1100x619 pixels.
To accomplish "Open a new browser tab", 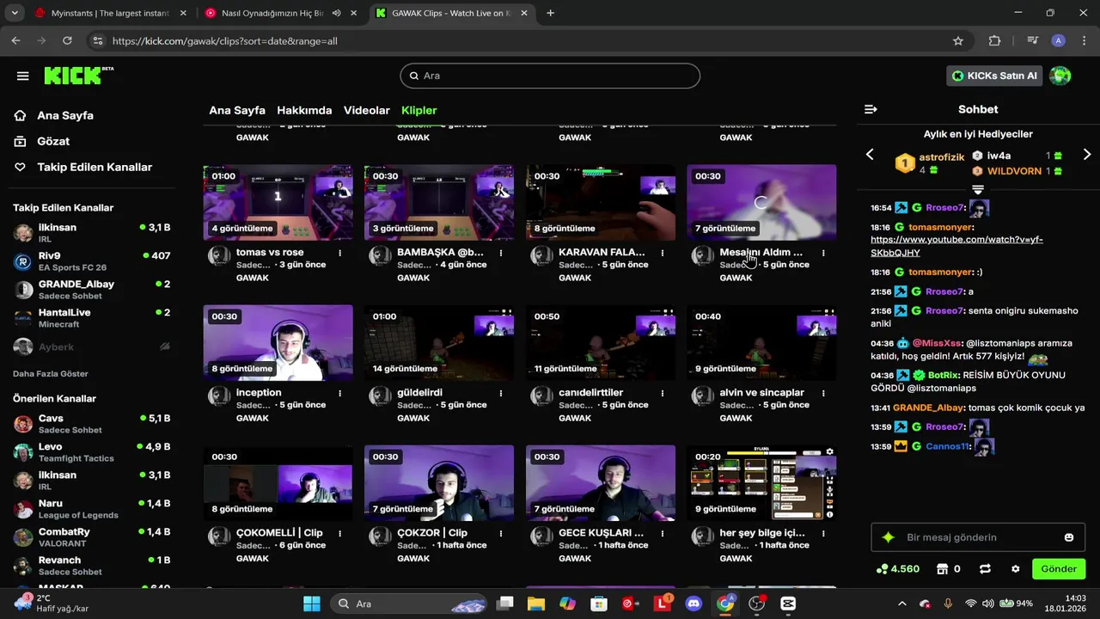I will pyautogui.click(x=550, y=13).
